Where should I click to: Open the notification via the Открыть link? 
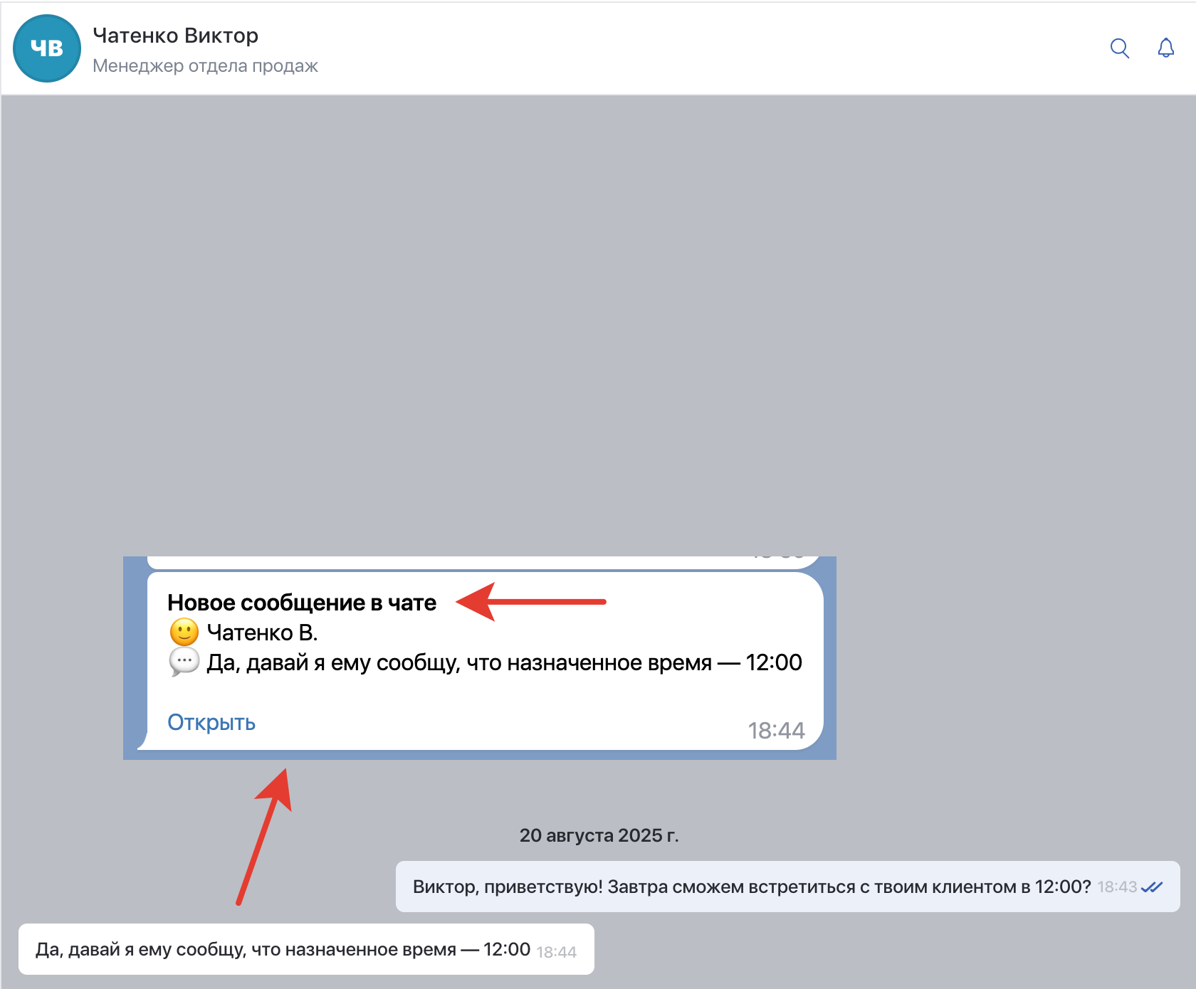tap(211, 723)
